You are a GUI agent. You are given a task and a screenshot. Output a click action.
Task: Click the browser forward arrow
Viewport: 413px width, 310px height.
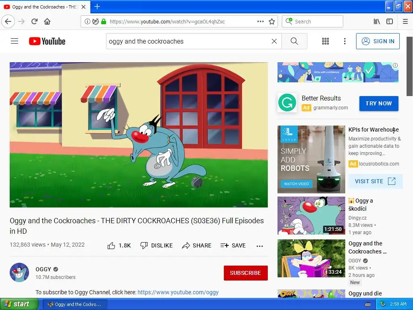[21, 21]
